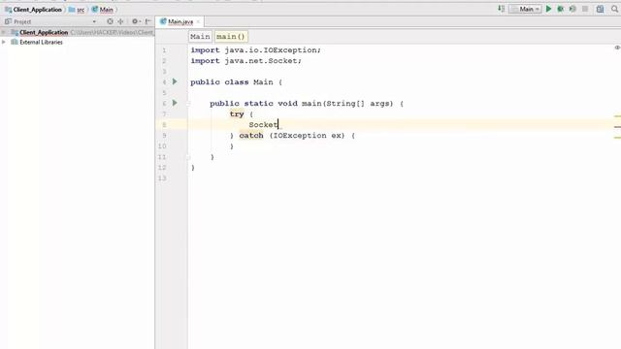Click 'import java.net.Socket;' on line 2
Image resolution: width=621 pixels, height=349 pixels.
click(245, 61)
